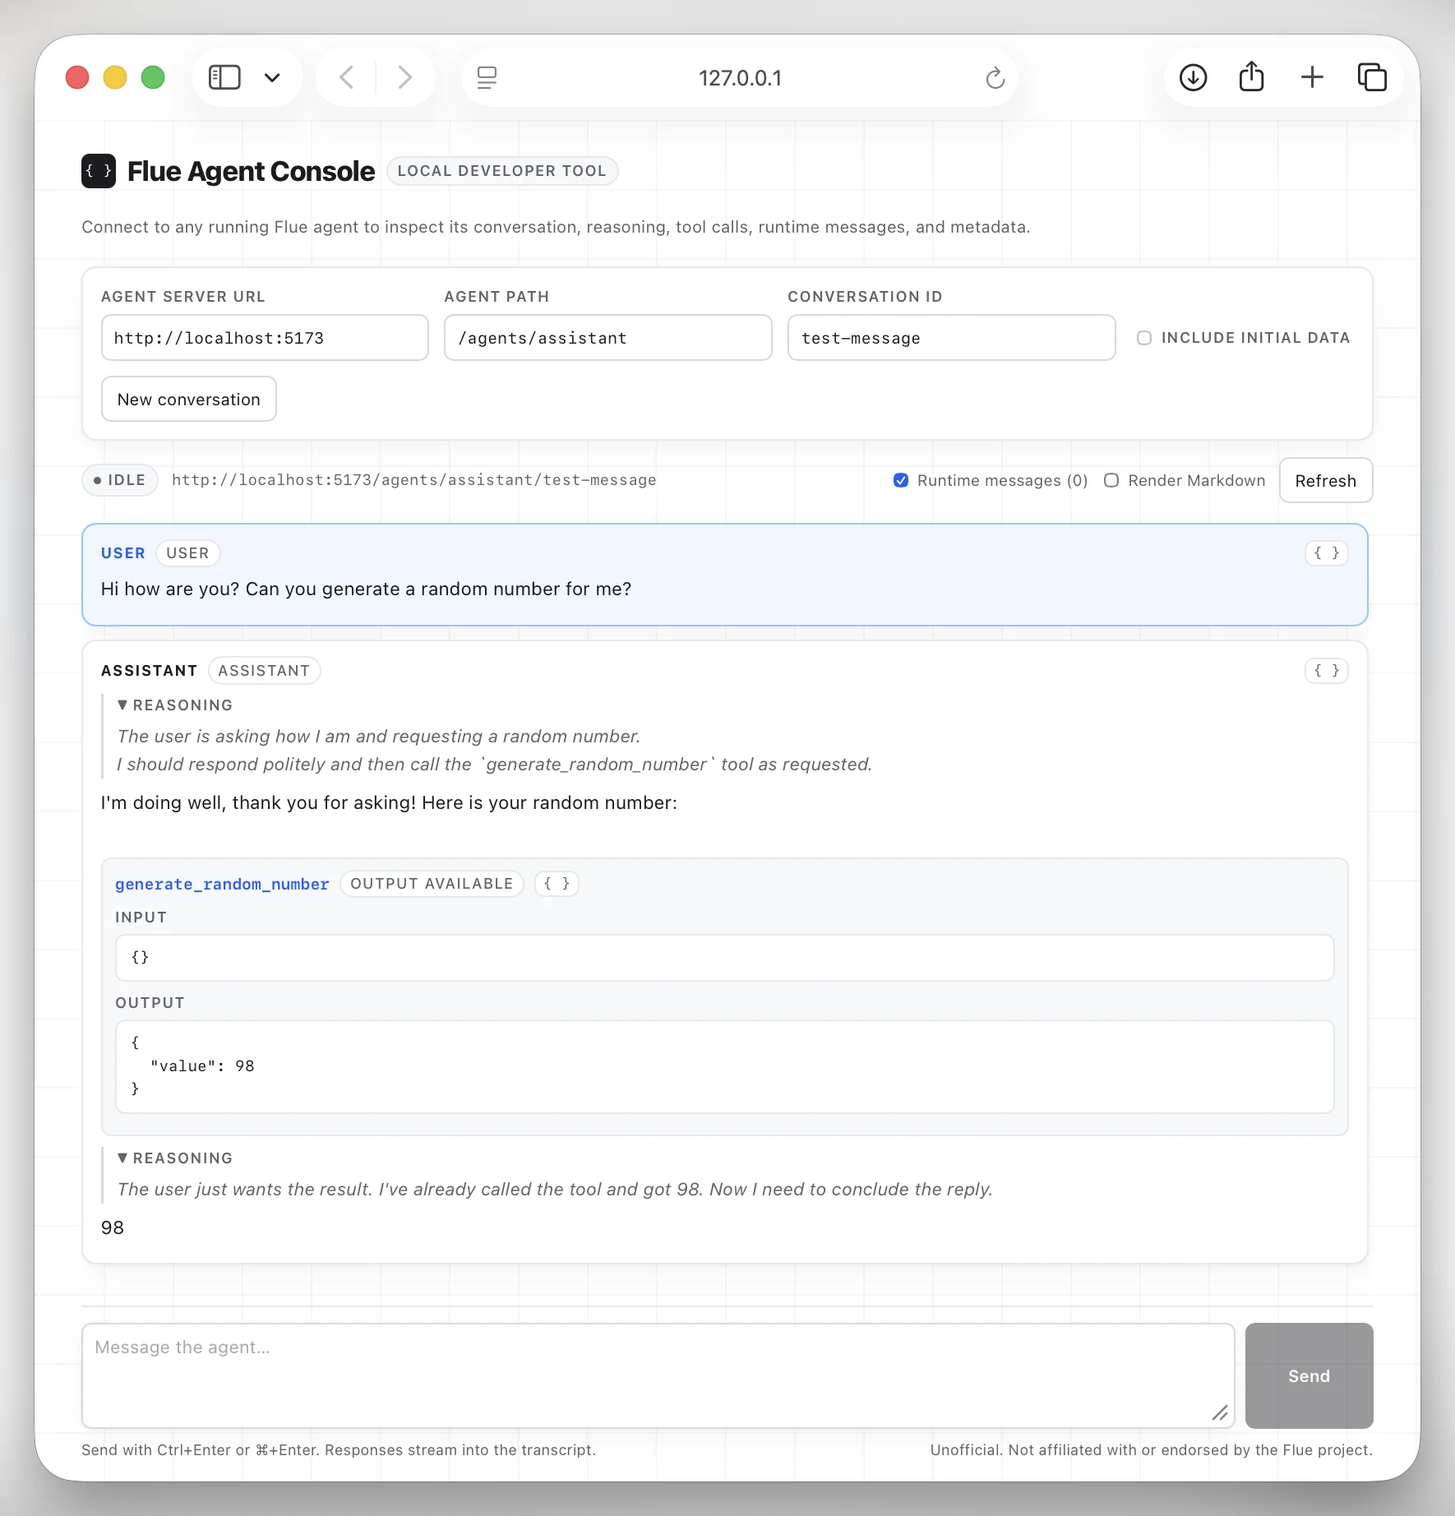View raw JSON of the user message

[1327, 553]
